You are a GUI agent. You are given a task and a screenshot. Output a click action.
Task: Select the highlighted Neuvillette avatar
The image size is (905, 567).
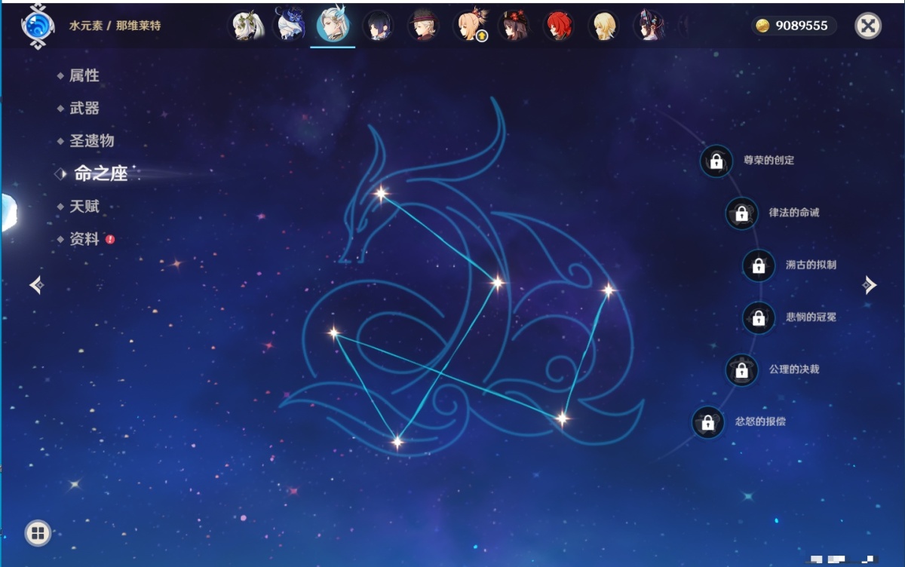(333, 25)
